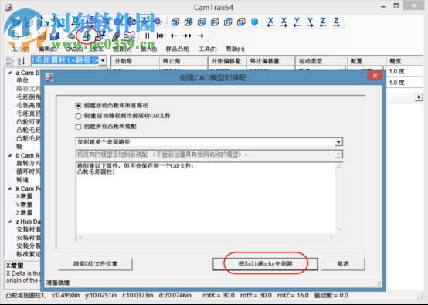
Task: Rotate about Y with the right-arrow icon
Action: point(310,22)
